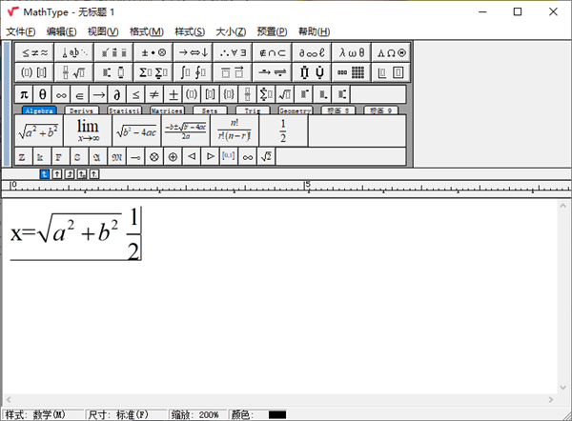Click the equation in the editing area
The image size is (572, 421).
tap(74, 231)
